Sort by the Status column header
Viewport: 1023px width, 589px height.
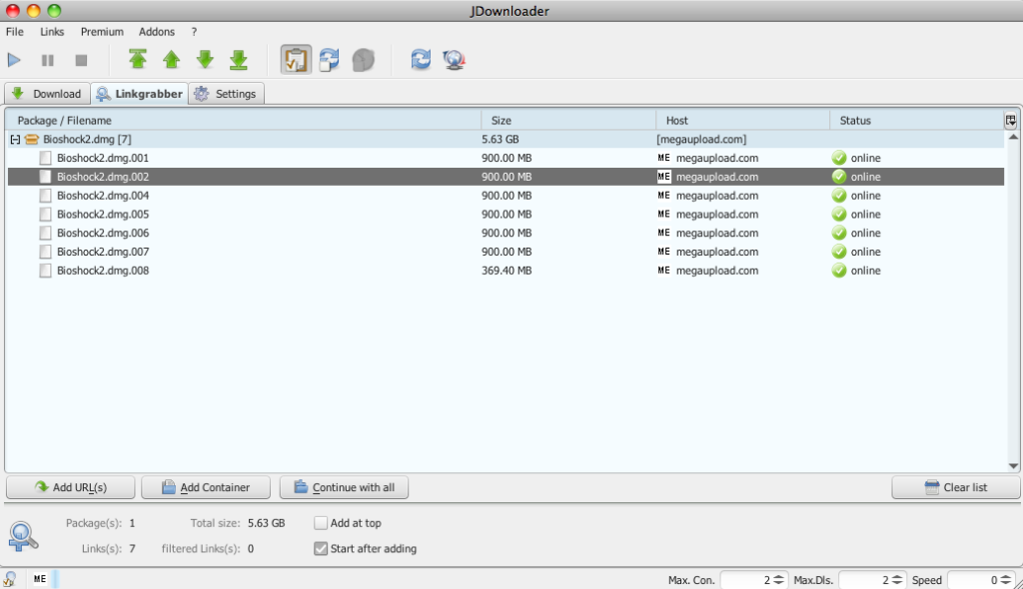click(917, 120)
